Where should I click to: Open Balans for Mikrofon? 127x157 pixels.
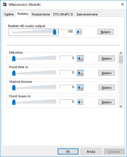pyautogui.click(x=107, y=58)
